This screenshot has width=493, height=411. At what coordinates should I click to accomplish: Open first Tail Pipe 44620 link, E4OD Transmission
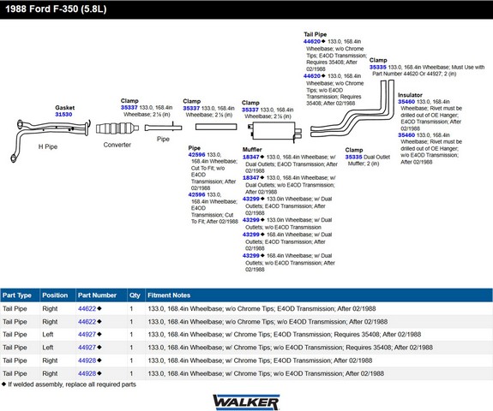pyautogui.click(x=312, y=41)
